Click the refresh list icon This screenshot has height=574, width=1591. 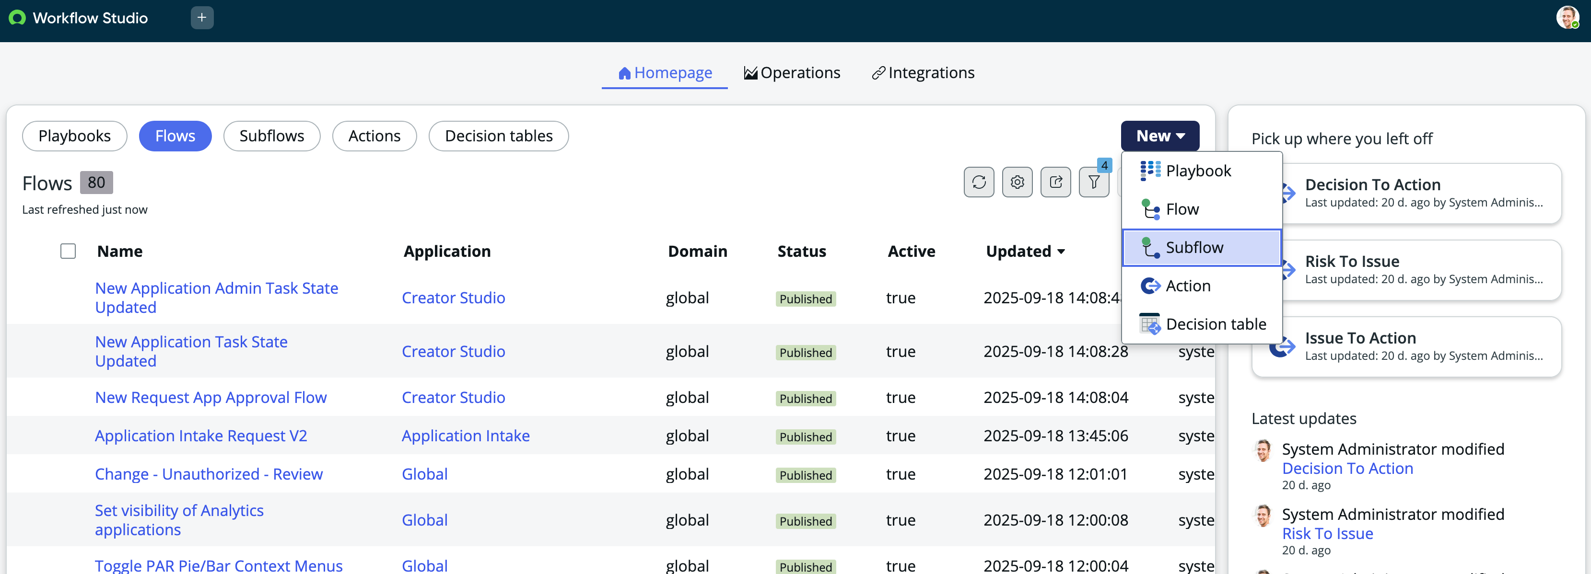point(978,182)
